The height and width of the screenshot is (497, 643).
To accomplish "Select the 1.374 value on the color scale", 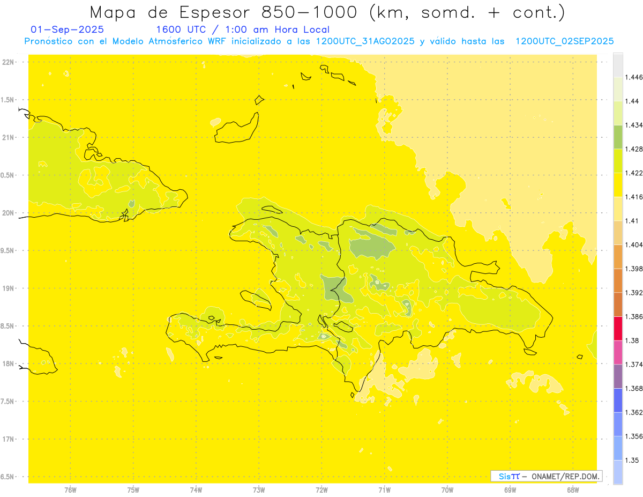I will (x=633, y=365).
